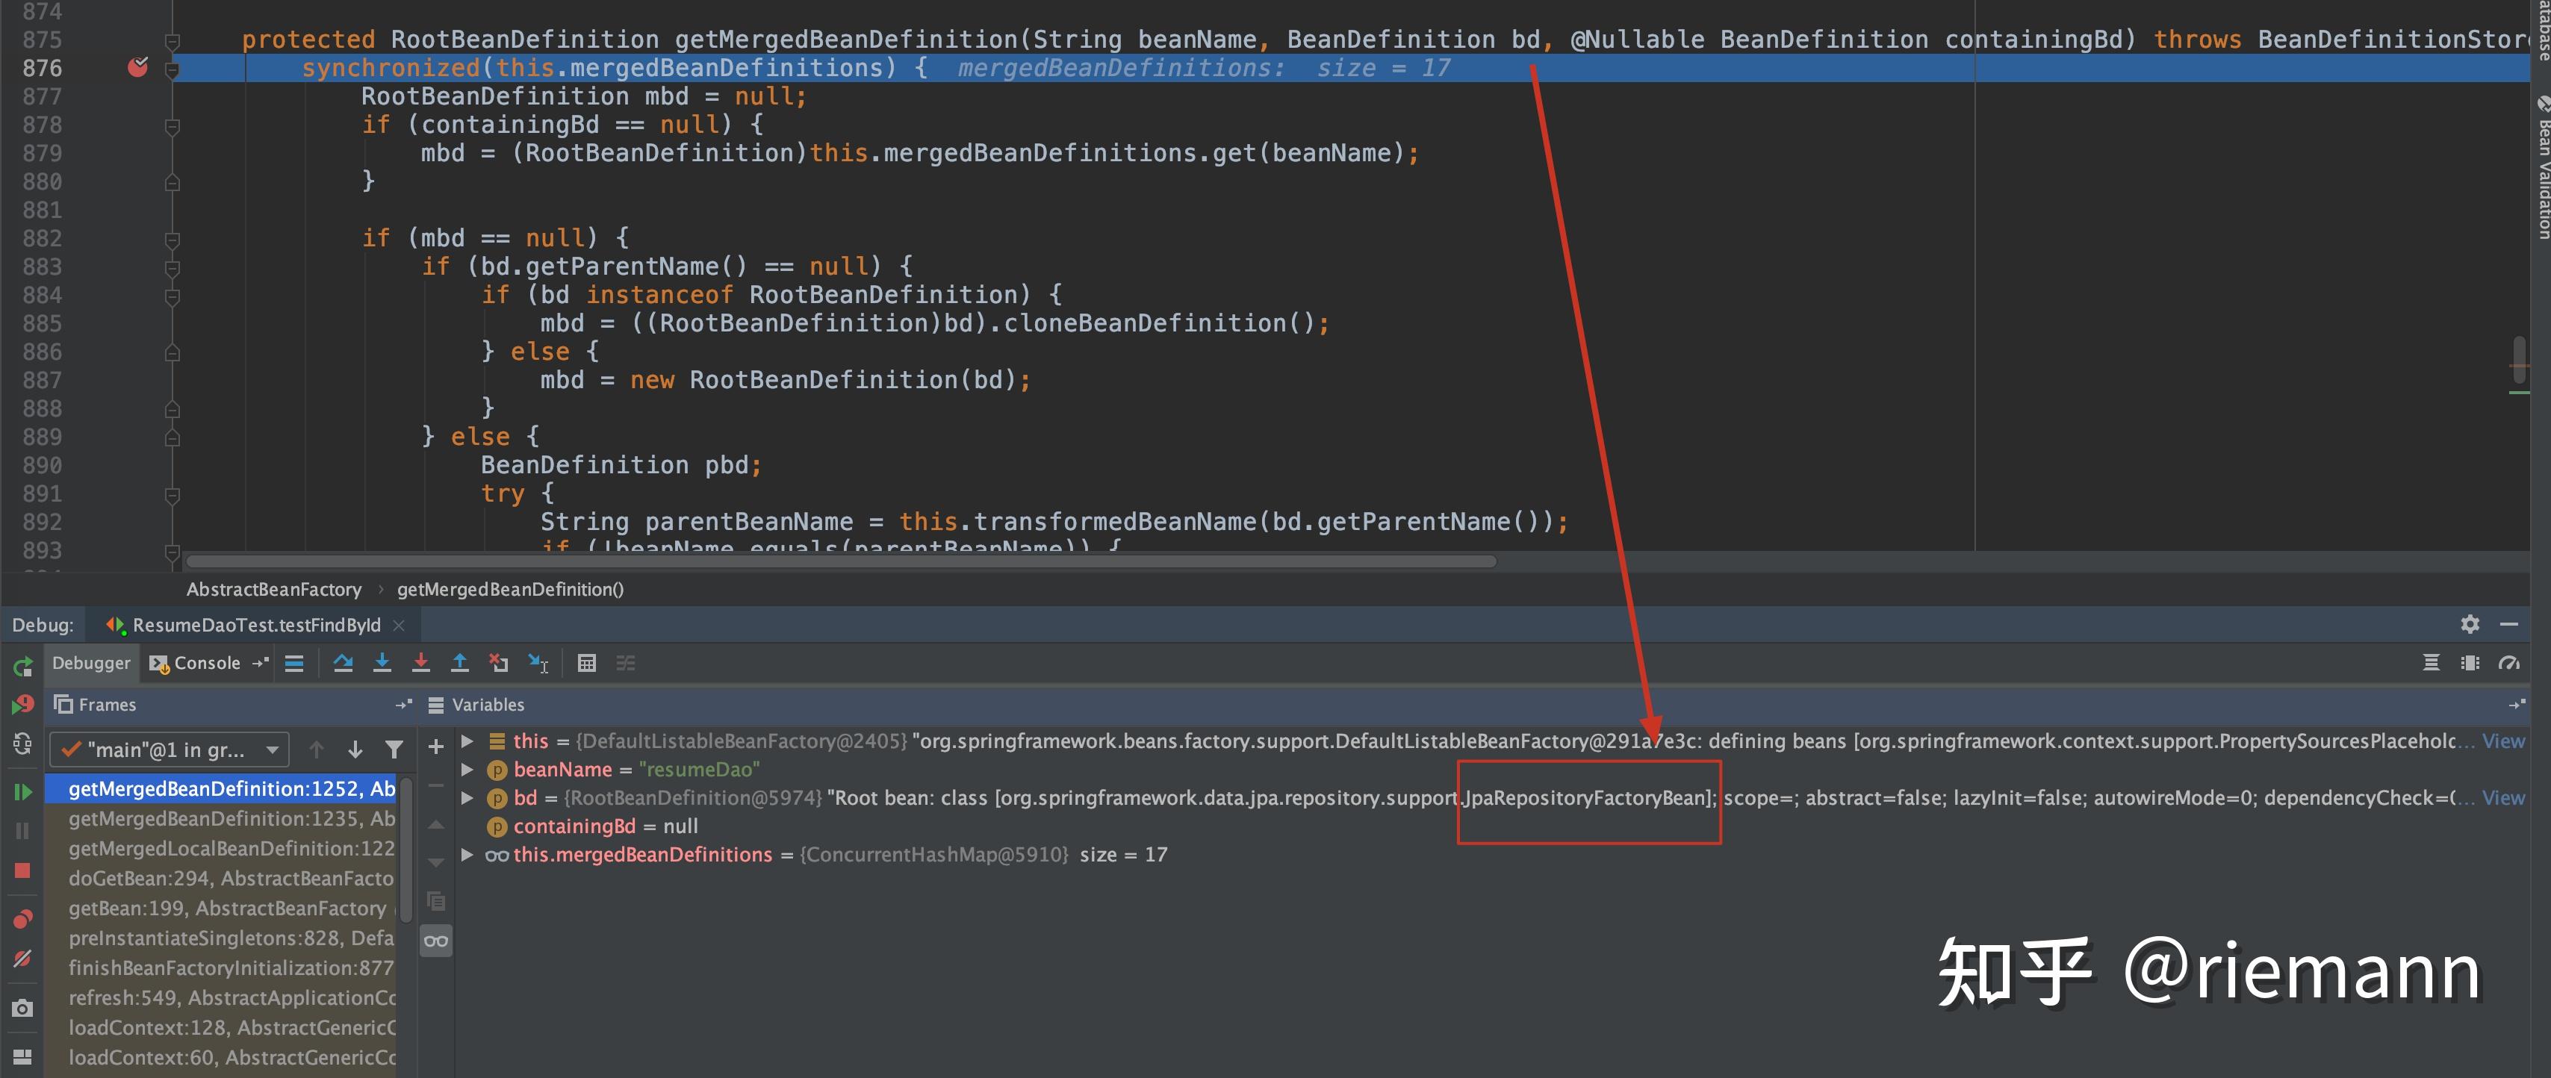Open the Evaluate Expression calculator icon
The image size is (2551, 1078).
tap(586, 663)
